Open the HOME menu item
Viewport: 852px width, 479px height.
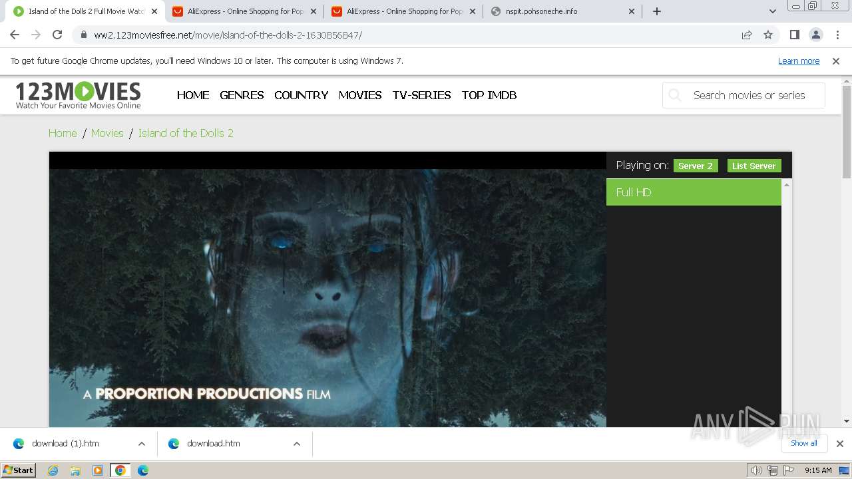pos(193,95)
